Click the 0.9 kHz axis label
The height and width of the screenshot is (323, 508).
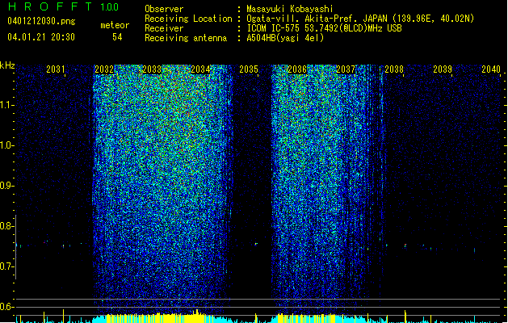coord(6,186)
